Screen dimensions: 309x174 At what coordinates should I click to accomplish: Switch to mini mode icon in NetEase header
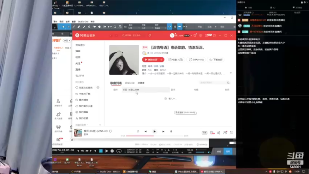(214, 36)
